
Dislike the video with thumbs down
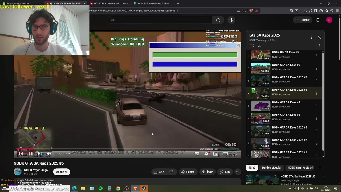point(172,172)
